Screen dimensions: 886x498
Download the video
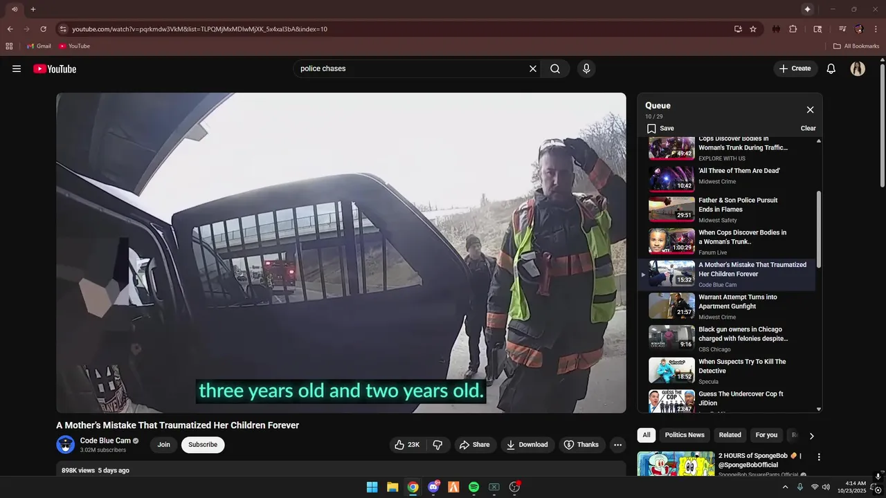[x=527, y=445]
